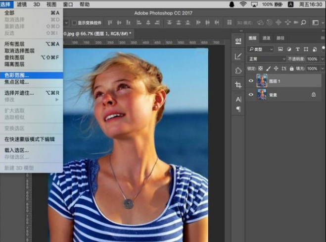Switch to the 通道 tab
Screen dimensions: 326x242
(266, 38)
